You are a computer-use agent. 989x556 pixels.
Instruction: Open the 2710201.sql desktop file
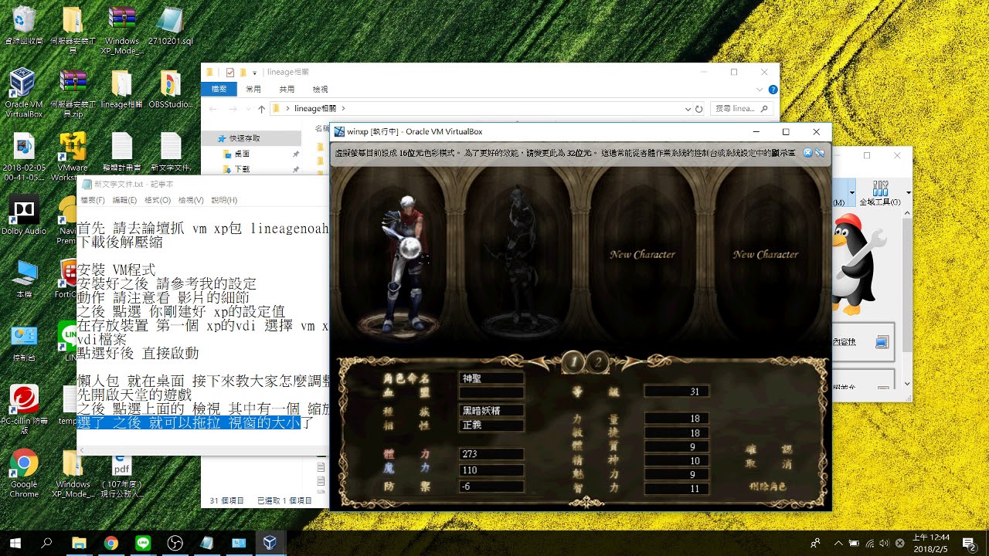170,25
